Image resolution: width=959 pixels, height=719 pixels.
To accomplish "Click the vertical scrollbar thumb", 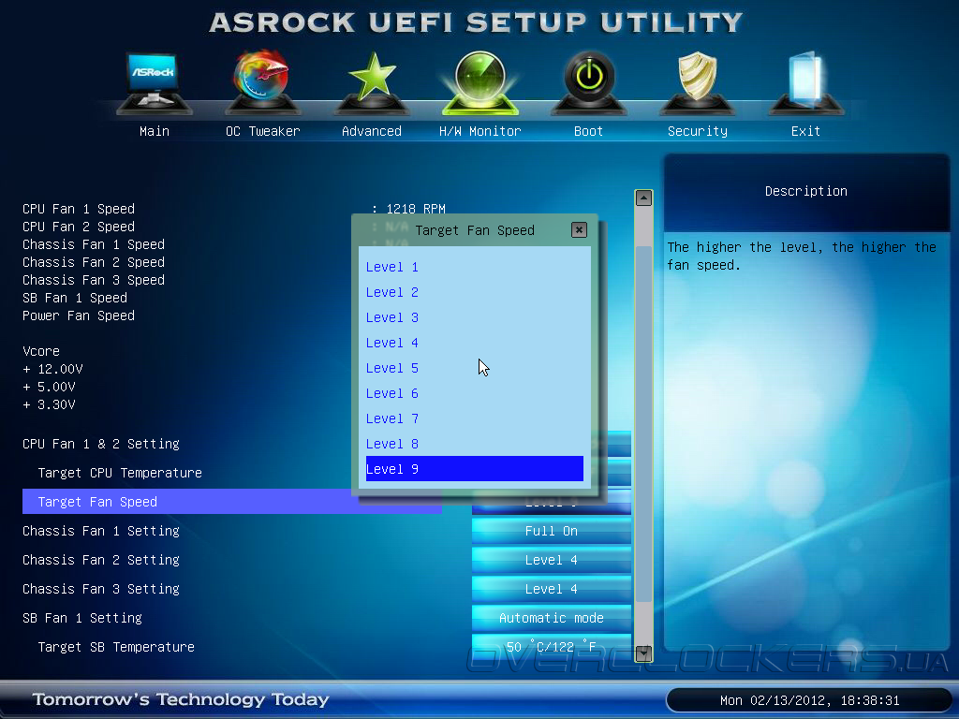I will pos(643,423).
